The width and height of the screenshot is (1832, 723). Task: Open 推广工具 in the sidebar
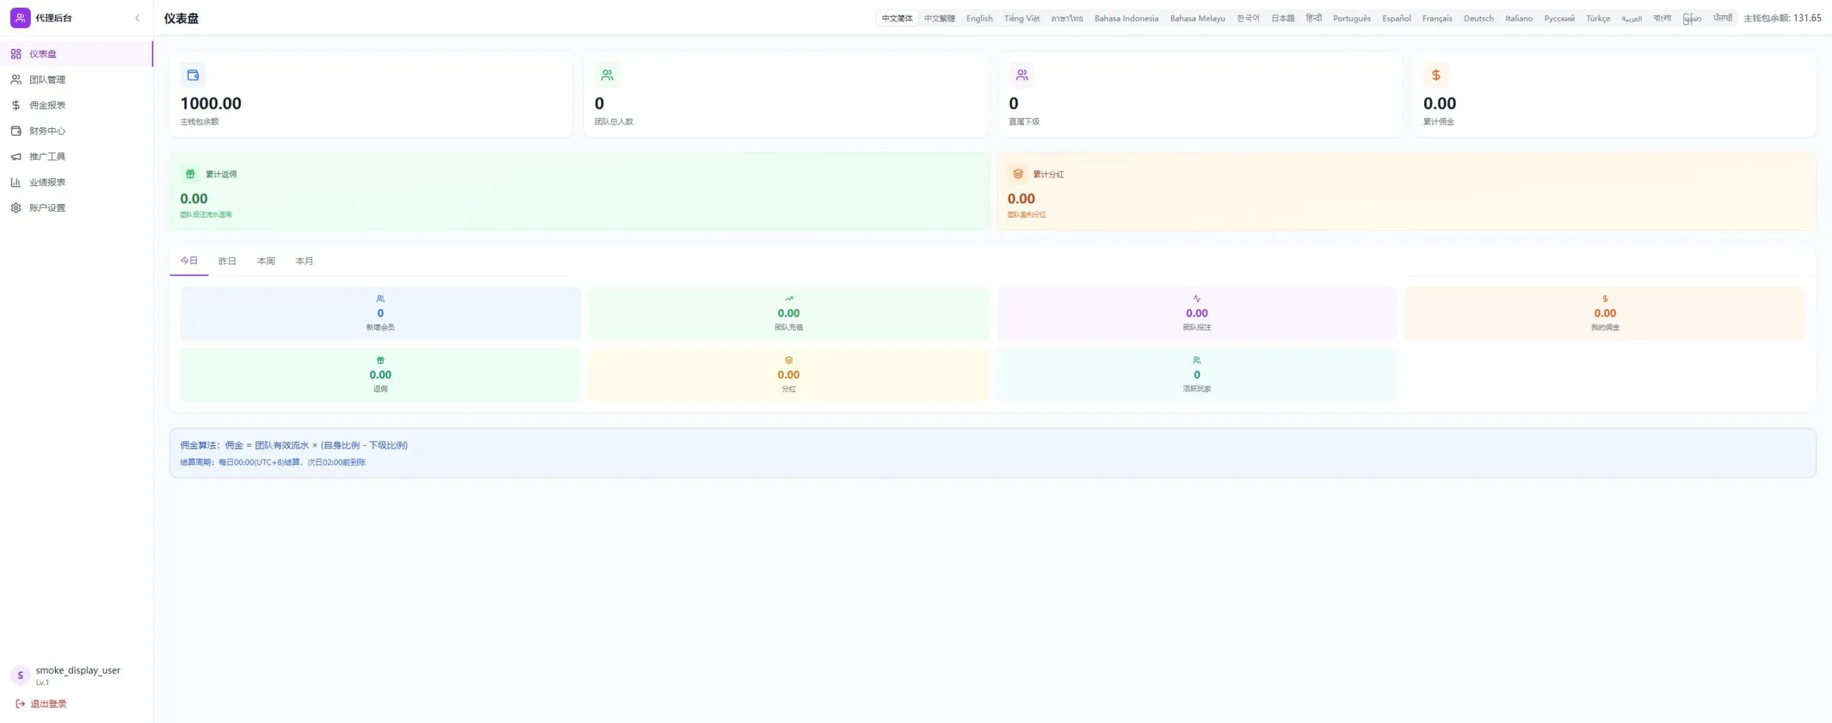click(x=76, y=157)
